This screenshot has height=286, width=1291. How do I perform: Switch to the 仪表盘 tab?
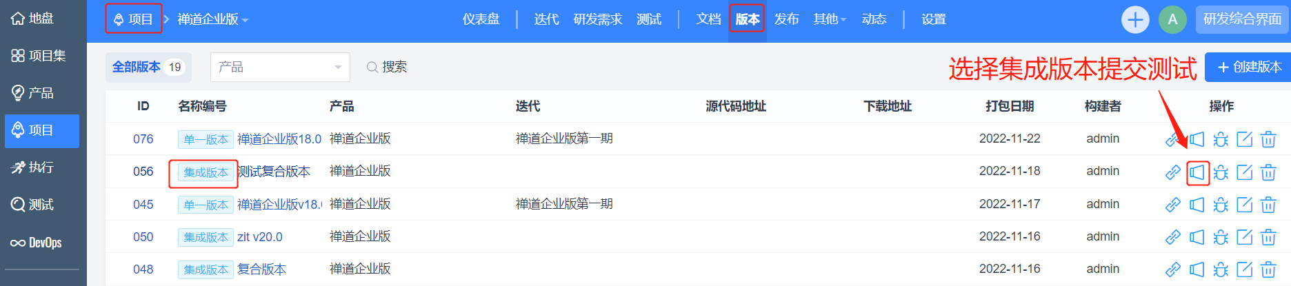481,19
